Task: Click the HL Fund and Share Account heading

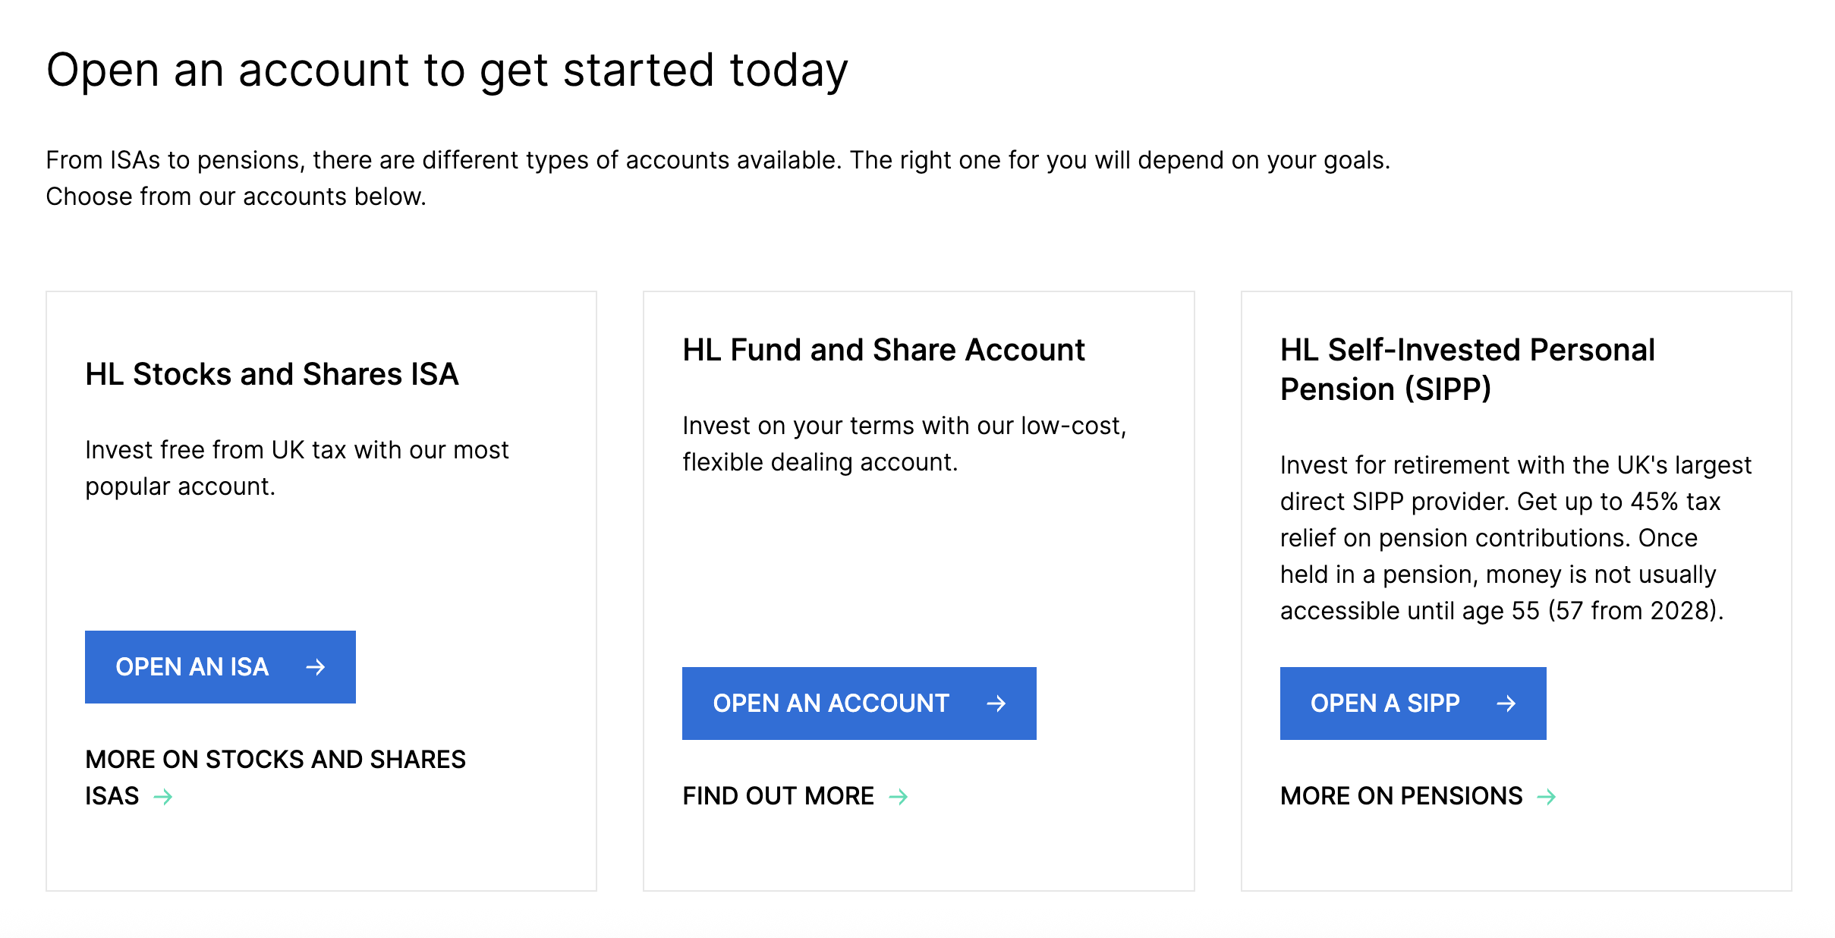Action: pos(883,349)
